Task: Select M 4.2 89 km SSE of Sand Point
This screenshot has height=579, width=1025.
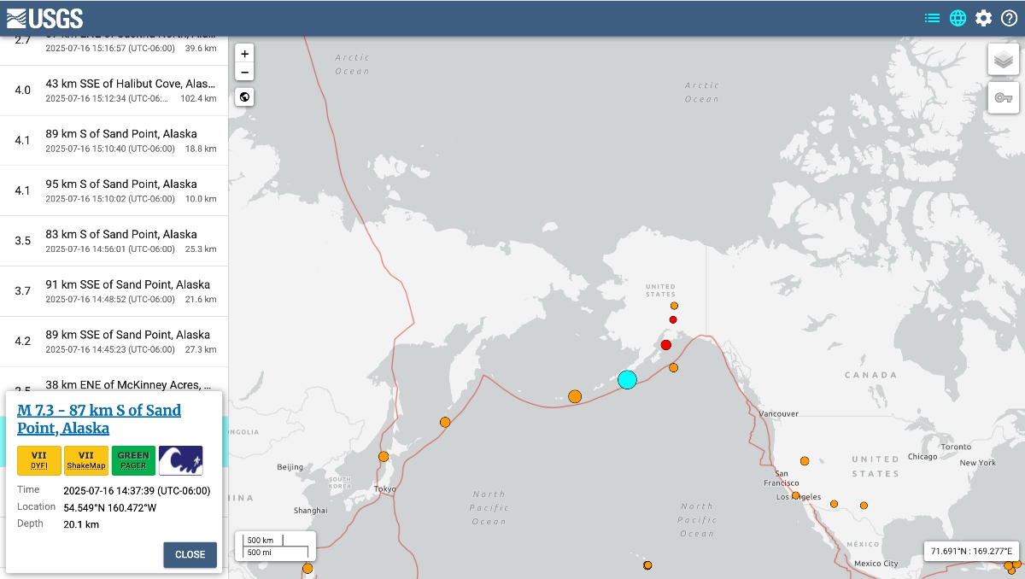Action: (x=114, y=342)
